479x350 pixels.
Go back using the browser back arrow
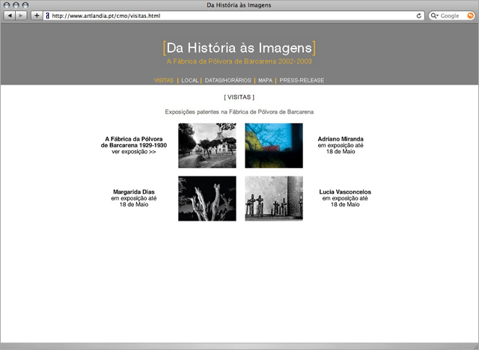pyautogui.click(x=10, y=16)
